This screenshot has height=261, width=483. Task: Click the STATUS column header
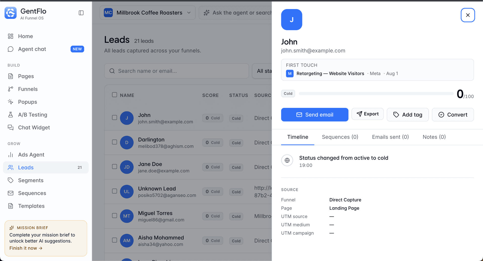[238, 95]
